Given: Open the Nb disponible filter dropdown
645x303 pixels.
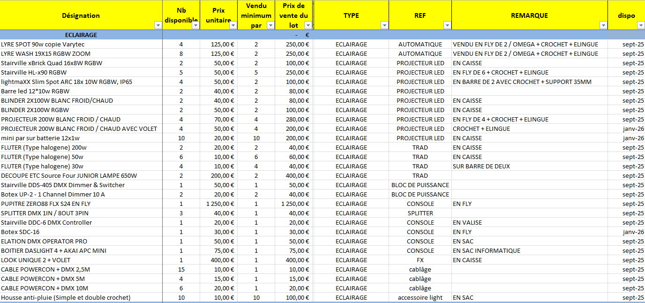Looking at the screenshot, I should (x=195, y=25).
